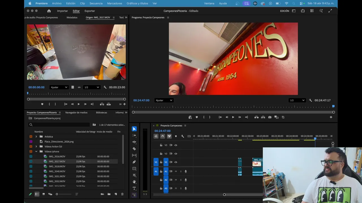Play the Program monitor sequence

pos(233,117)
